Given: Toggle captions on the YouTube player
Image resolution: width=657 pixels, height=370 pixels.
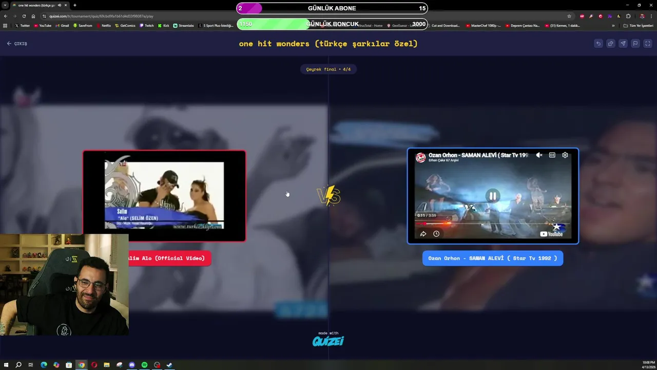Looking at the screenshot, I should 552,155.
